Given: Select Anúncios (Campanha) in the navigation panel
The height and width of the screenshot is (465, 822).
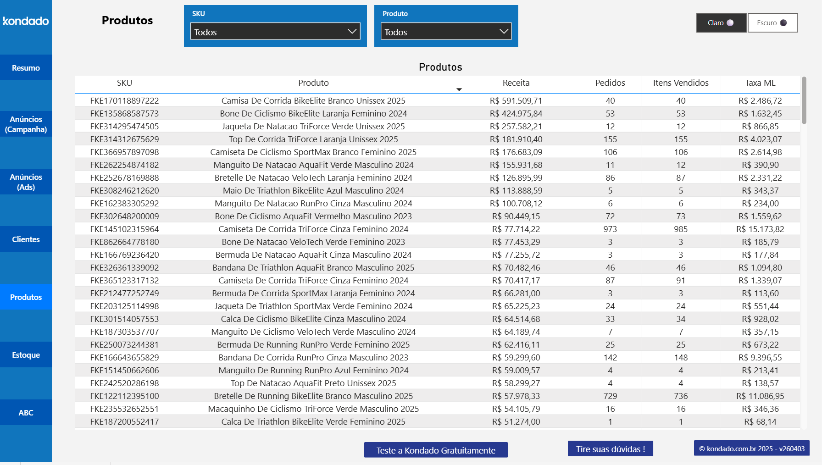Looking at the screenshot, I should (x=26, y=124).
